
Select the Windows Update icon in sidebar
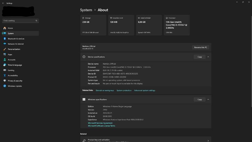pos(5,86)
